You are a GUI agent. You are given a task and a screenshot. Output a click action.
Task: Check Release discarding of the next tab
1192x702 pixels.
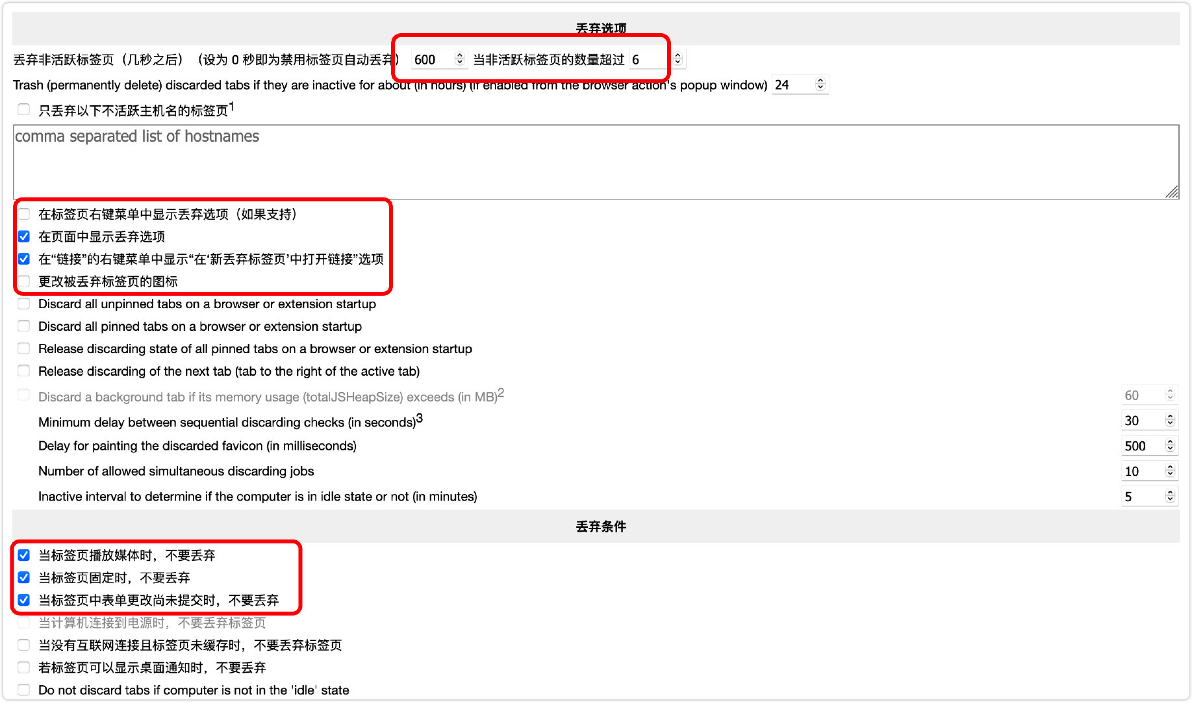(x=24, y=371)
